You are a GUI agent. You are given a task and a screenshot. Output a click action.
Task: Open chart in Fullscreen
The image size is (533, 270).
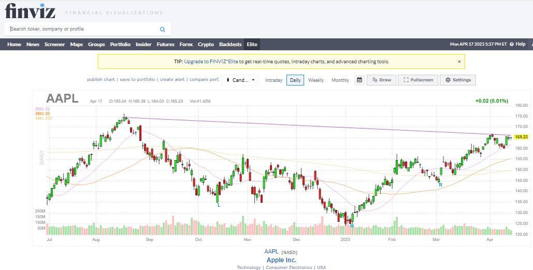(x=418, y=80)
